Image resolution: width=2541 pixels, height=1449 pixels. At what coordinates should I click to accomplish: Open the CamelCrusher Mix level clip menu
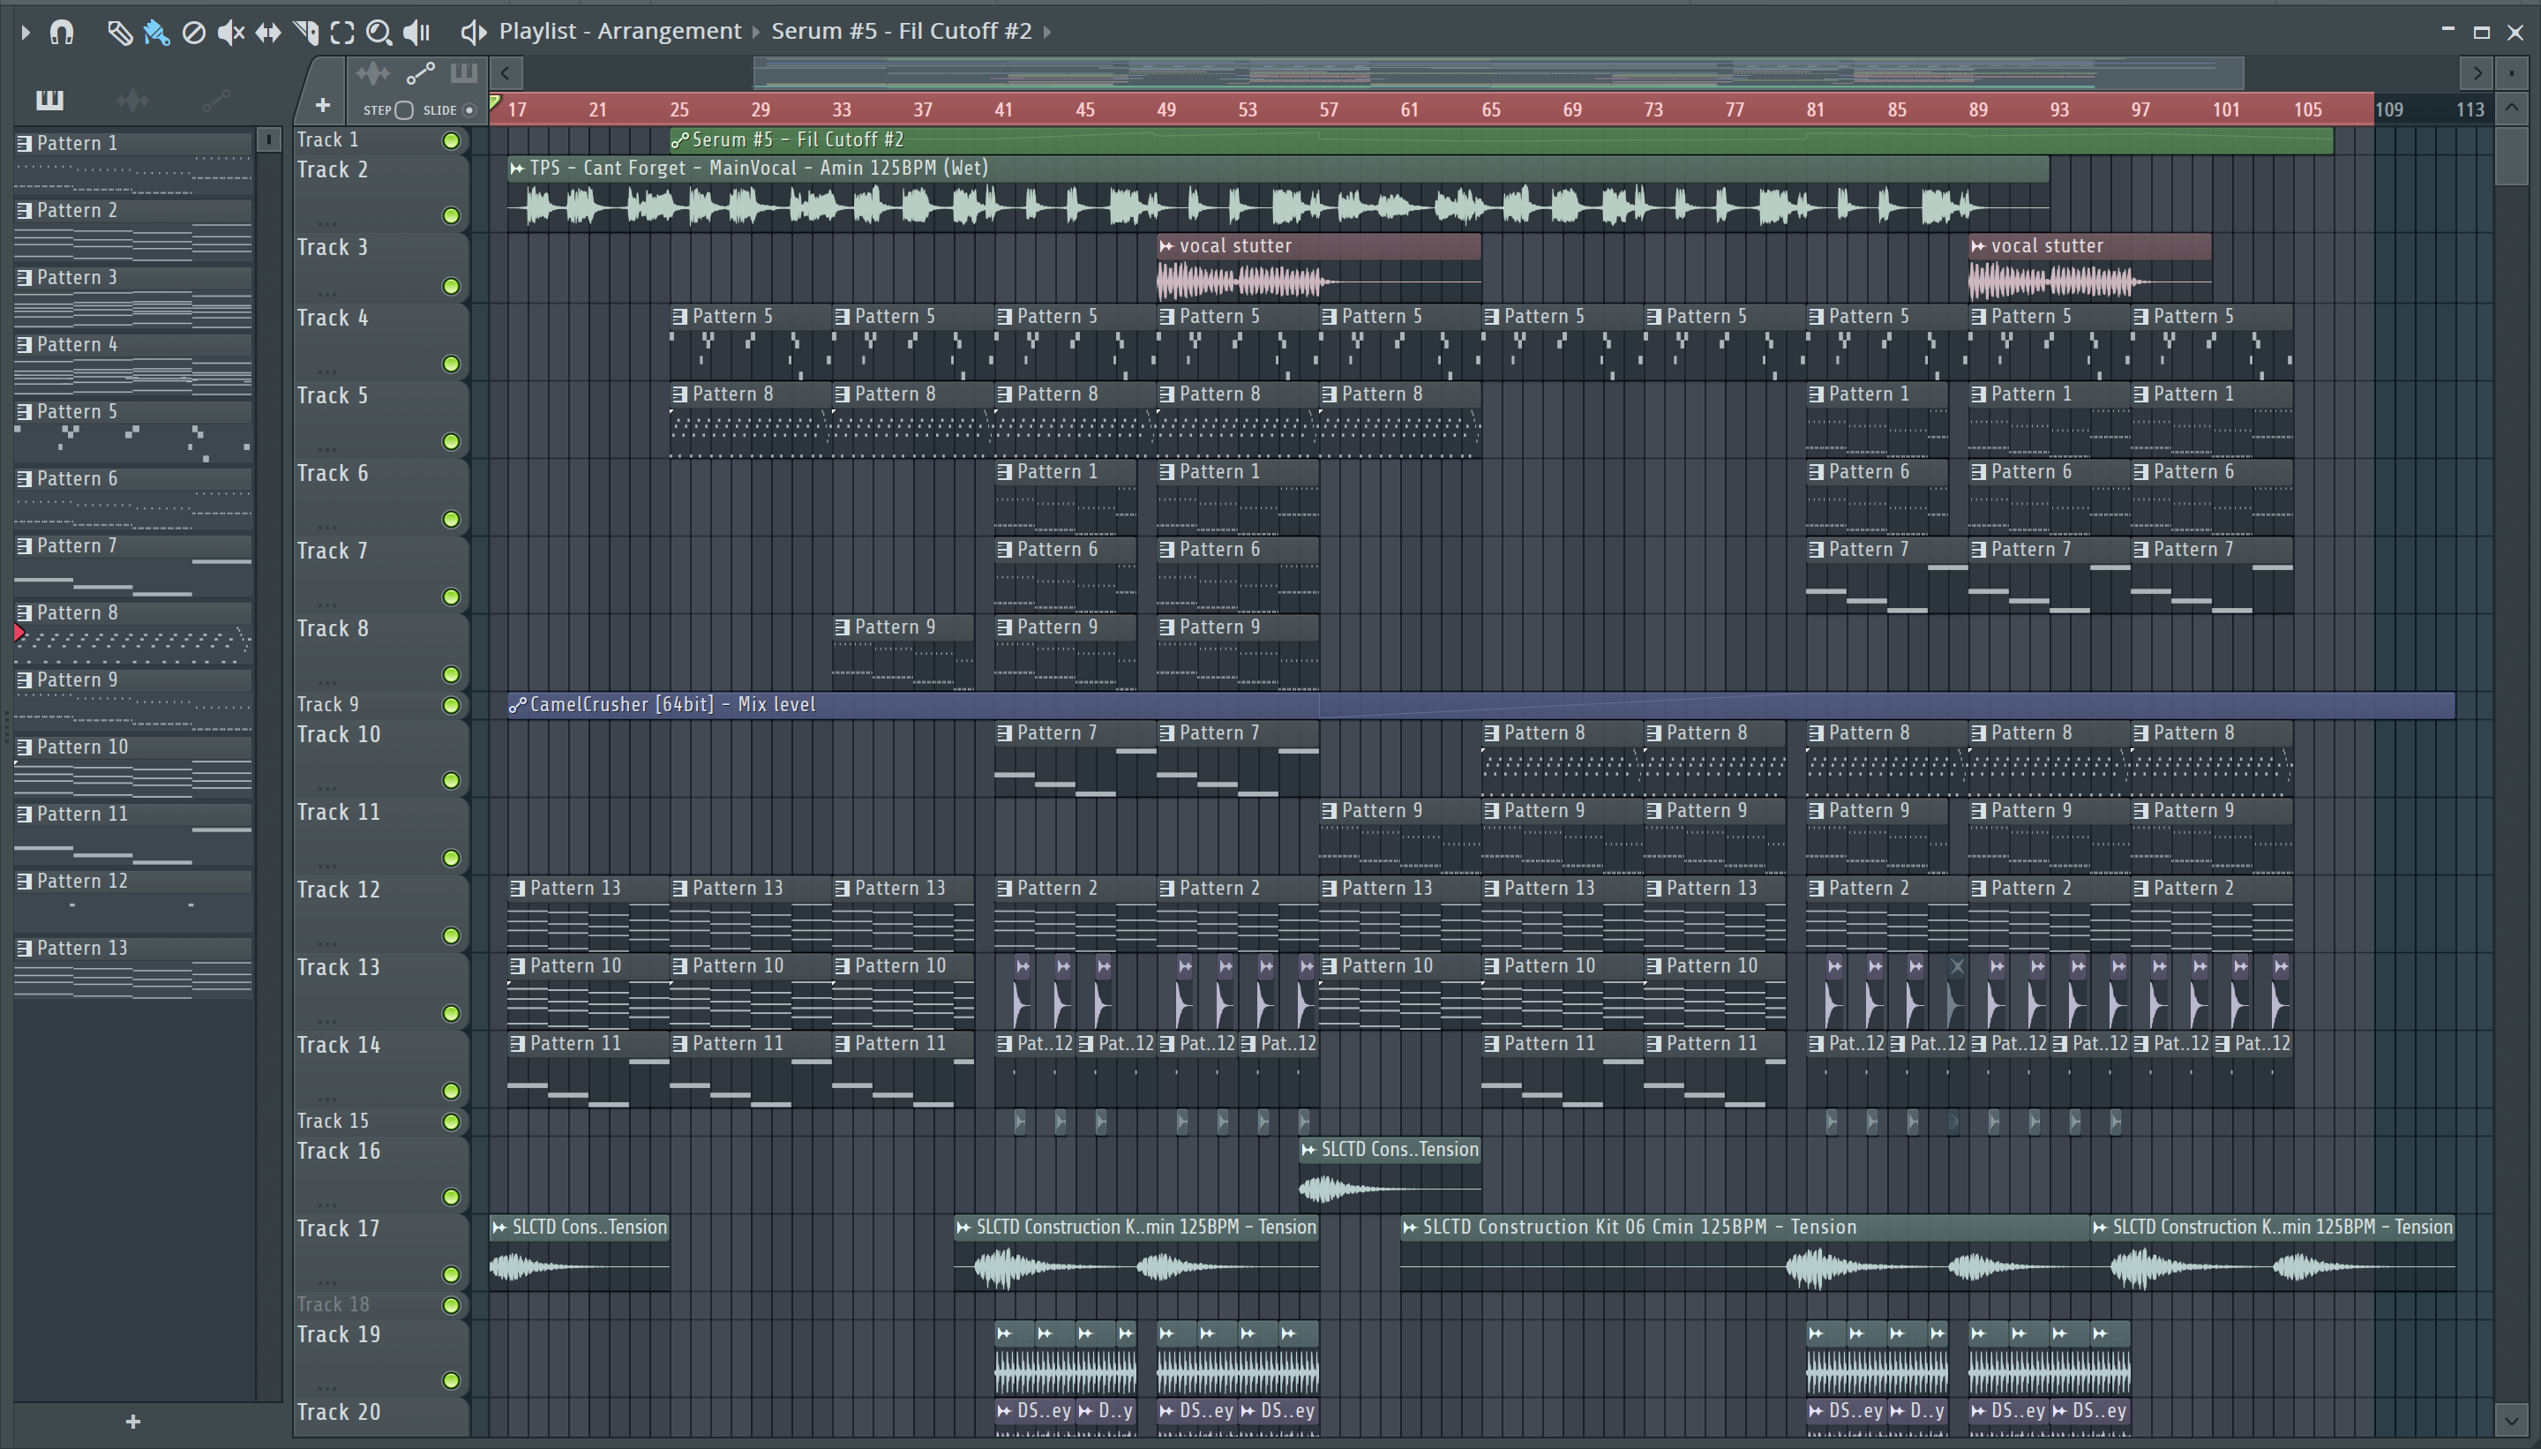pyautogui.click(x=516, y=704)
